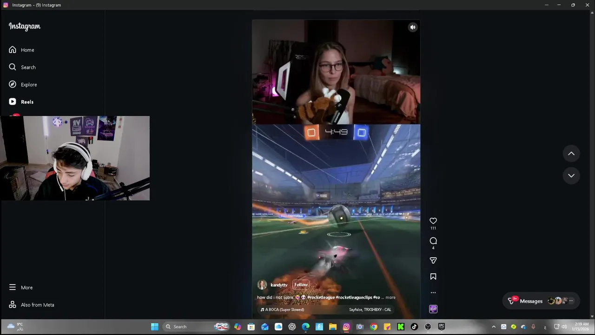The width and height of the screenshot is (595, 335).
Task: Open File Explorer from the taskbar
Action: 333,327
